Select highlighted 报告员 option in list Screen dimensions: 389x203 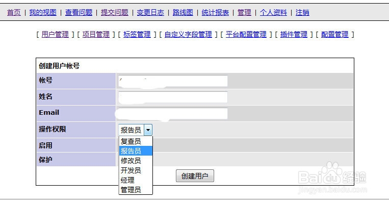click(136, 151)
